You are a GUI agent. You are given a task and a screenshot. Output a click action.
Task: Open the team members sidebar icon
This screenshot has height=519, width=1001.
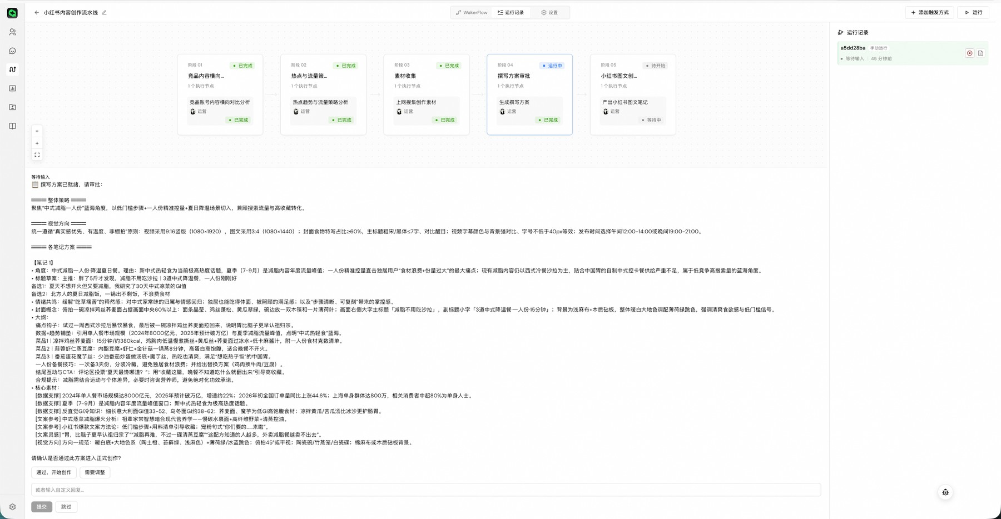[x=12, y=32]
